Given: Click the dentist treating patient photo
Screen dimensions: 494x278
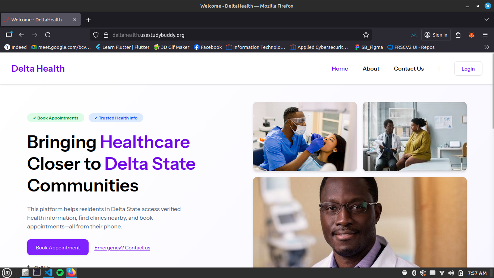Looking at the screenshot, I should (305, 136).
